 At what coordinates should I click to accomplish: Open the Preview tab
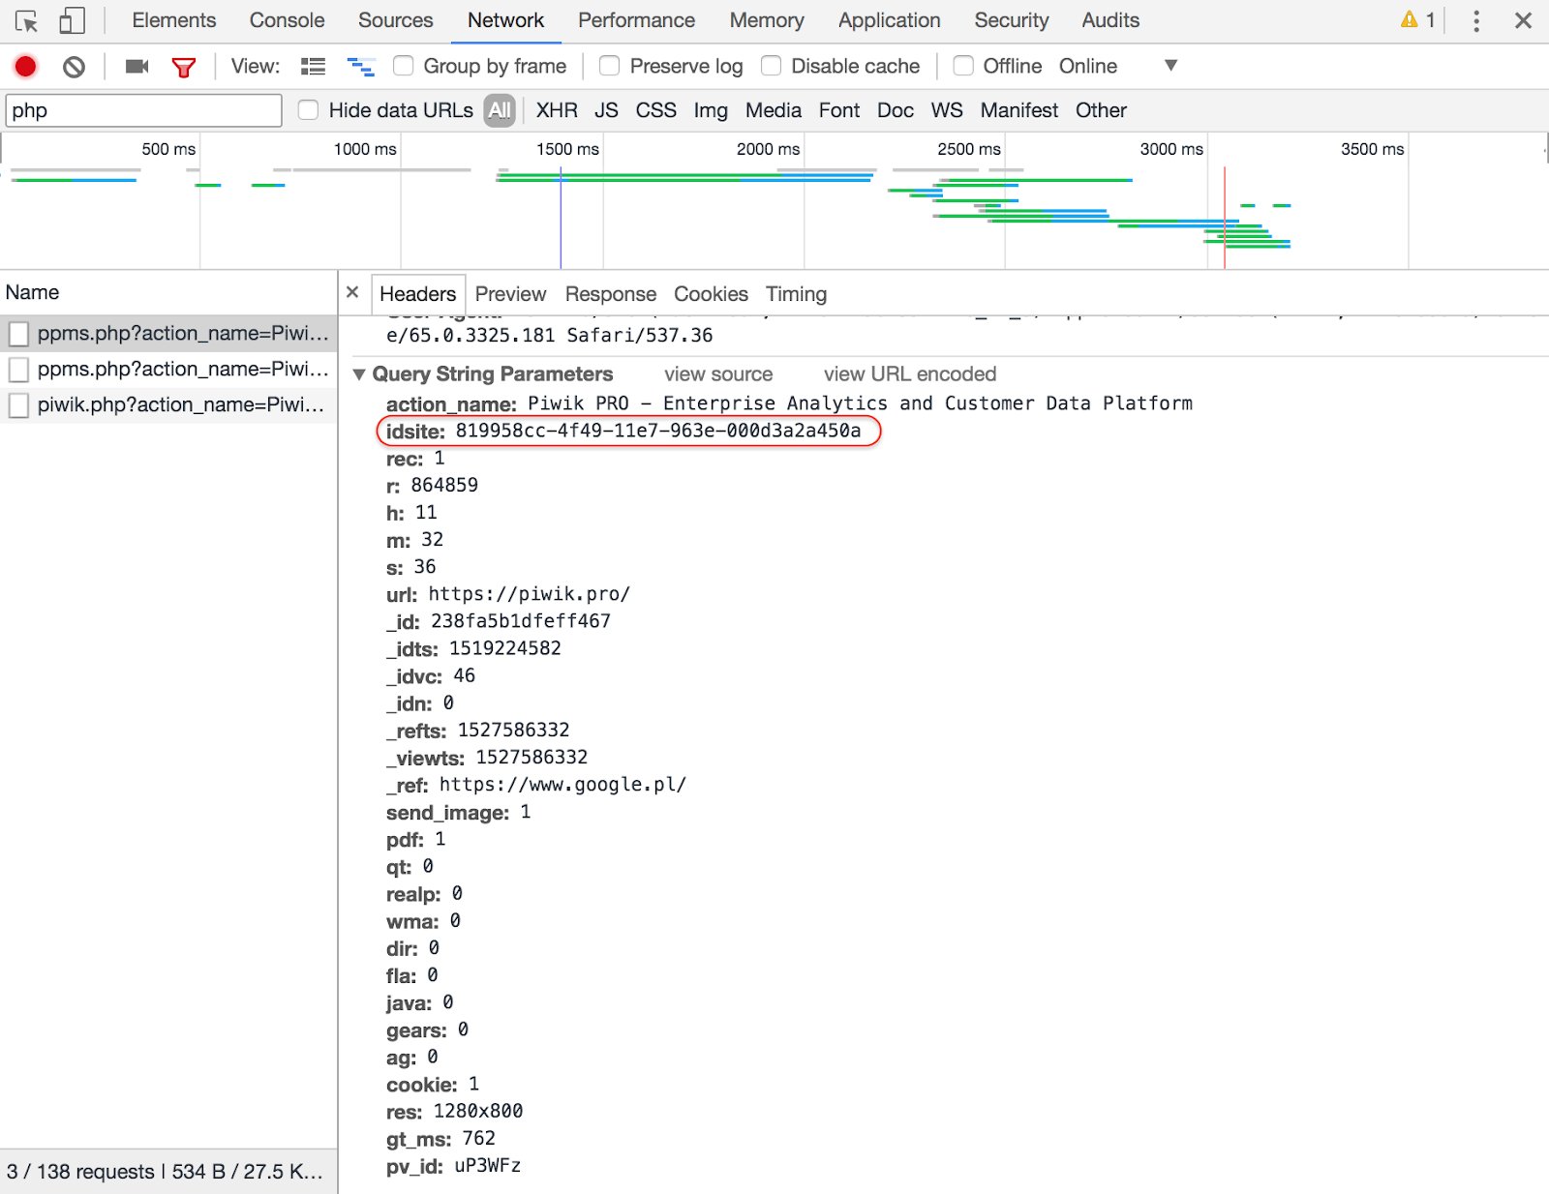(510, 294)
